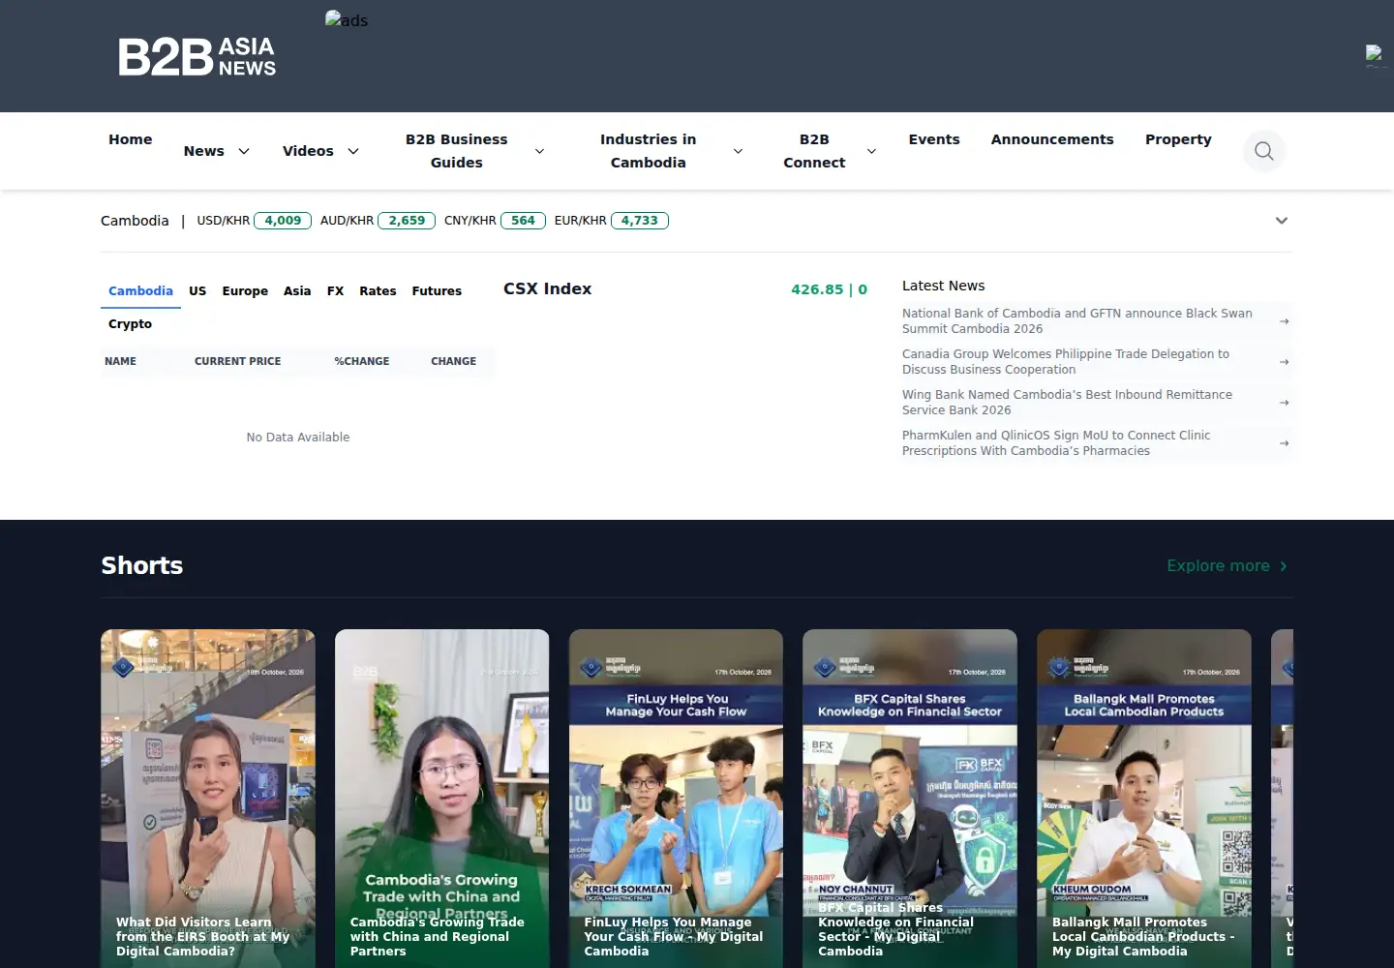
Task: Click arrow beside Canadia Group news item
Action: 1284,362
